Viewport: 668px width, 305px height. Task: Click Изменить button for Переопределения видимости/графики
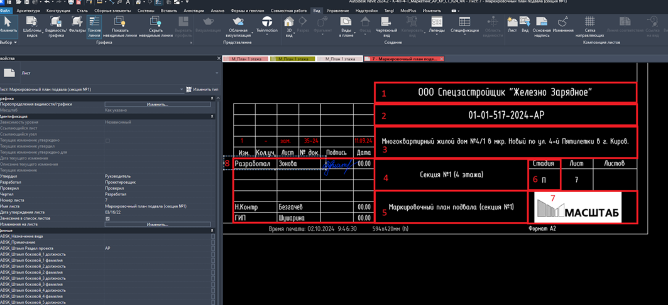158,104
